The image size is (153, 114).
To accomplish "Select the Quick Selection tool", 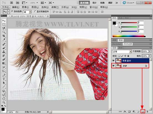I will (4, 32).
